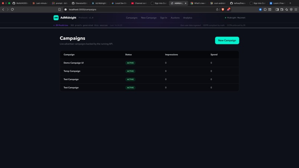Click the ACTIVE badge for Temp Campaign
299x168 pixels.
click(x=130, y=71)
